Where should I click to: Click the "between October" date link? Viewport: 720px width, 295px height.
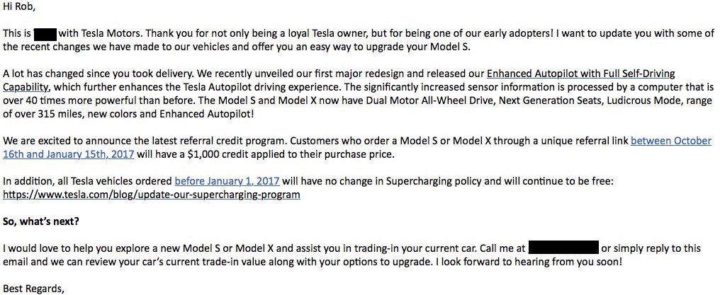[x=671, y=141]
